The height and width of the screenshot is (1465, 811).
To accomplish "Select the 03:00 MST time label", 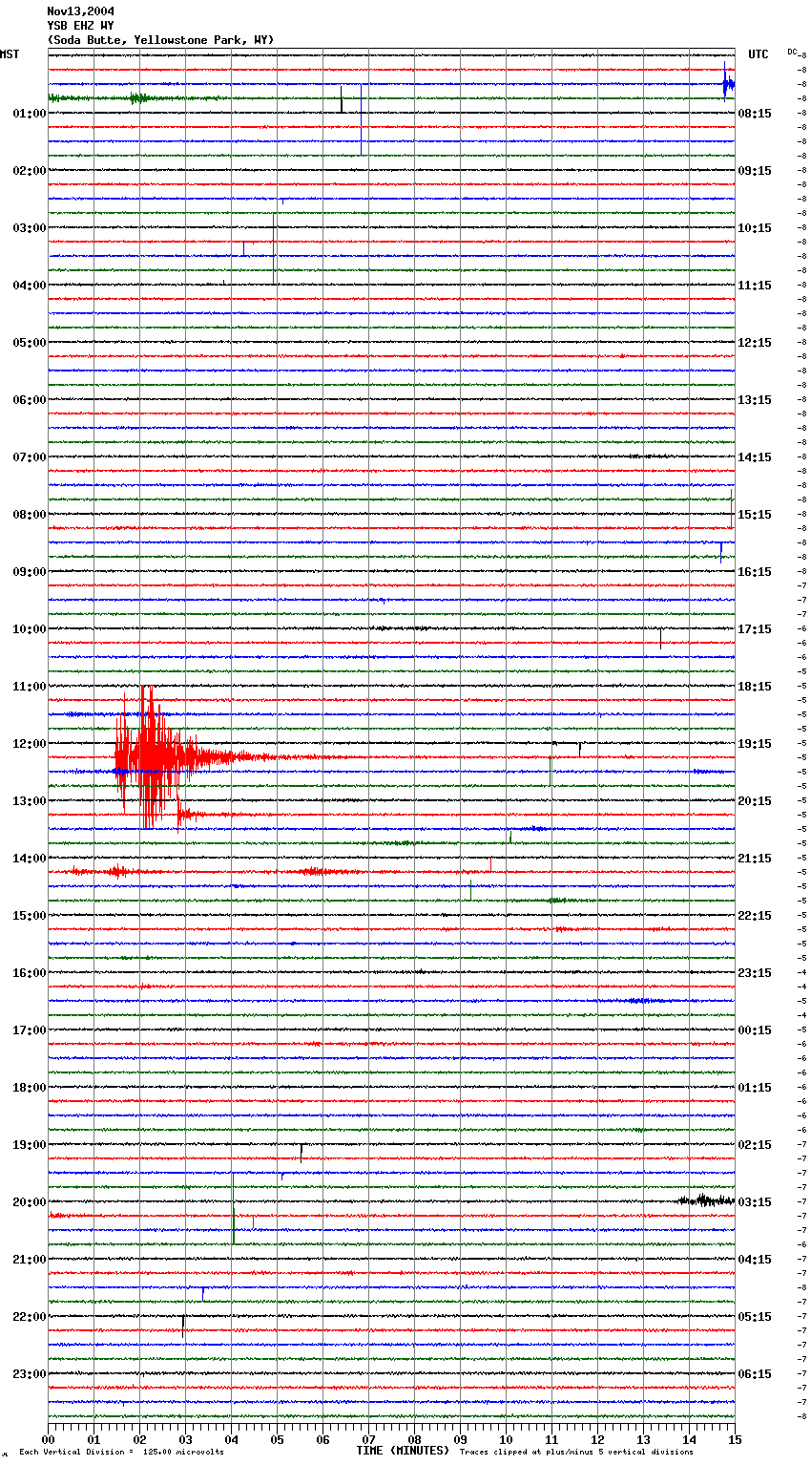I will 30,228.
